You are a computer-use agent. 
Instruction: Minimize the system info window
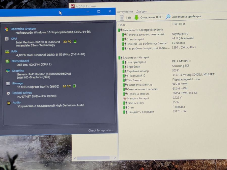click(88, 12)
